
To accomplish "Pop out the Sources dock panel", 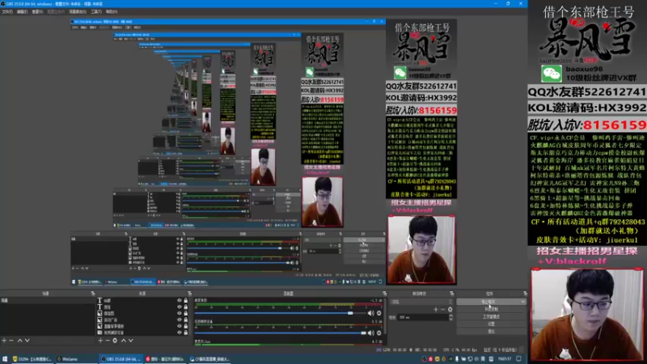I will (x=189, y=294).
